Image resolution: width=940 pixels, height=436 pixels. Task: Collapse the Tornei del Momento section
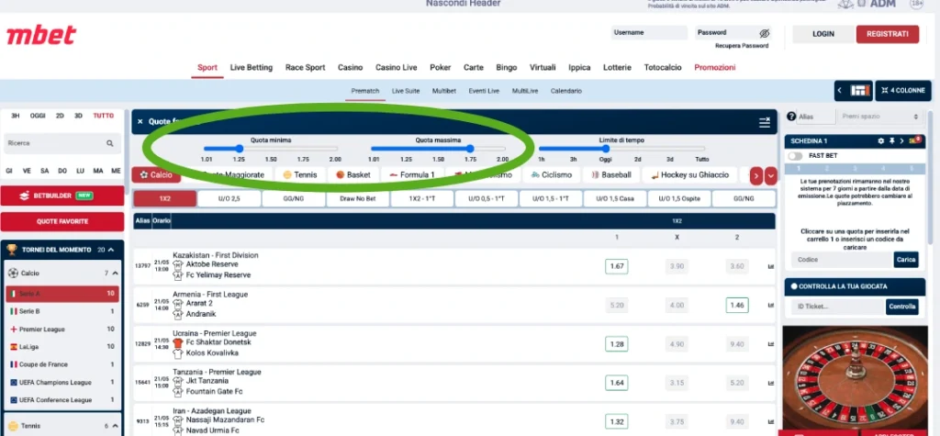point(111,250)
